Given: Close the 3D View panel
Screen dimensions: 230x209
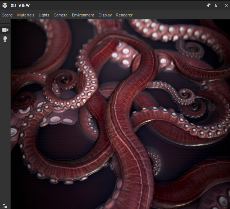Looking at the screenshot, I should point(226,5).
